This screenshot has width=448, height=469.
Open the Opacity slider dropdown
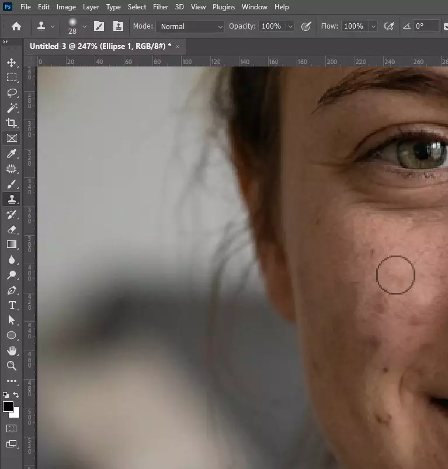click(x=290, y=26)
